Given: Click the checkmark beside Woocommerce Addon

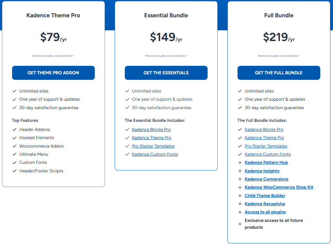Looking at the screenshot, I should tap(14, 146).
